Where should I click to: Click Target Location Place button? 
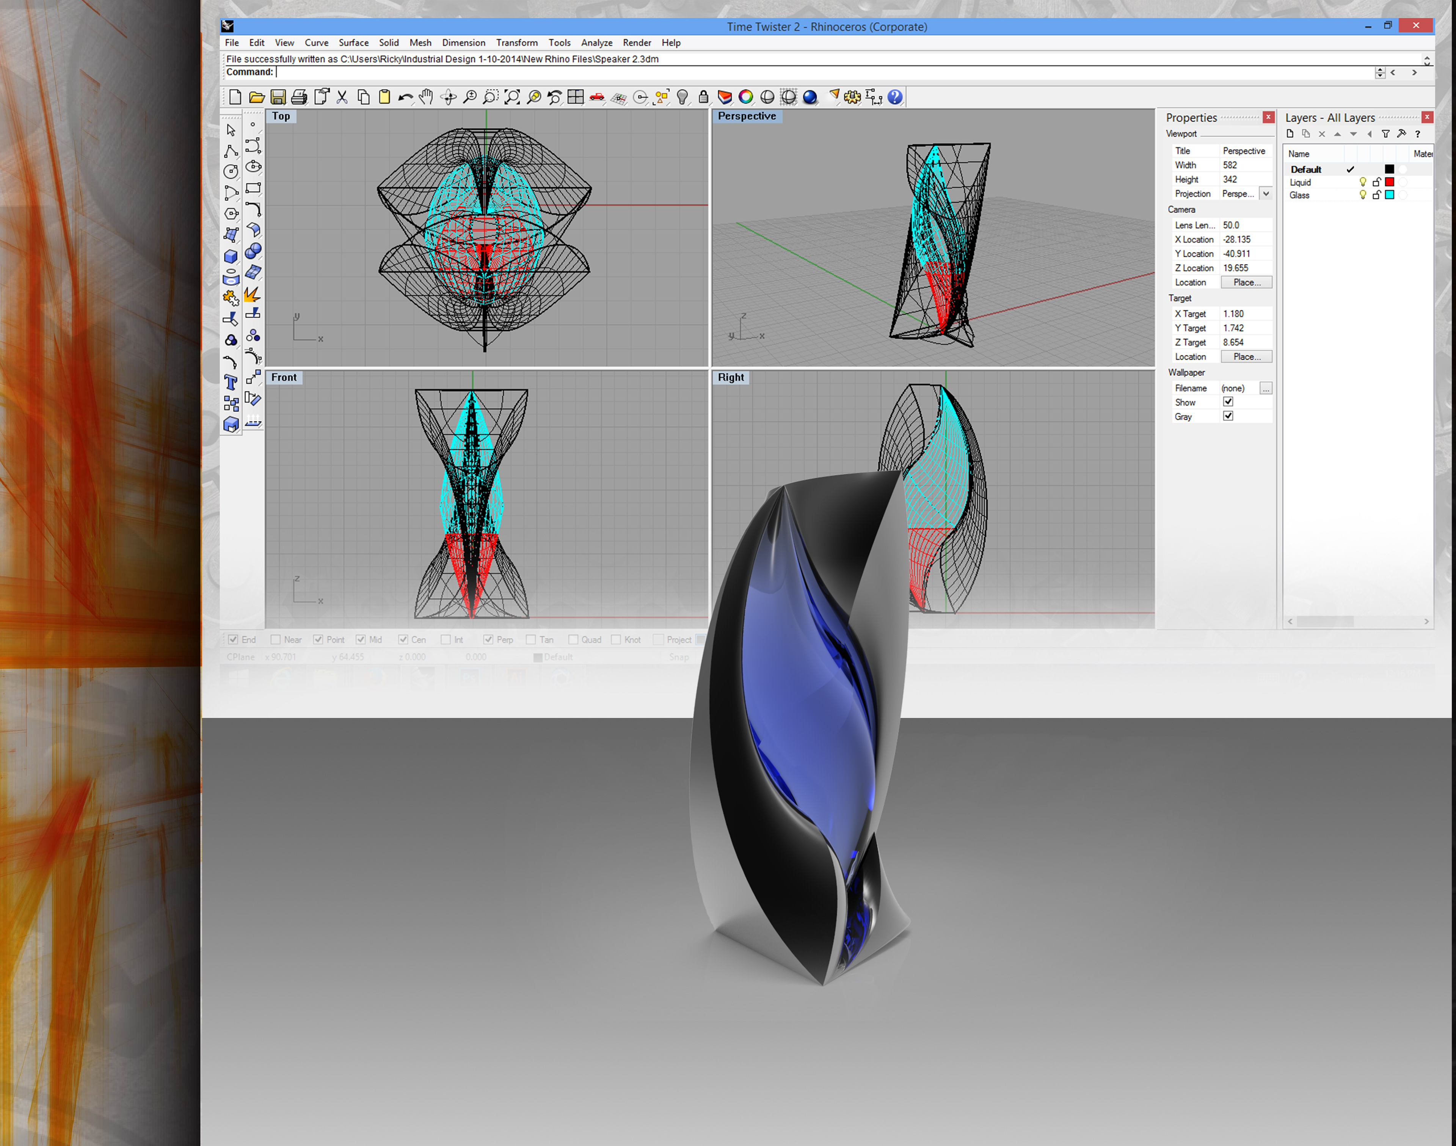coord(1247,357)
